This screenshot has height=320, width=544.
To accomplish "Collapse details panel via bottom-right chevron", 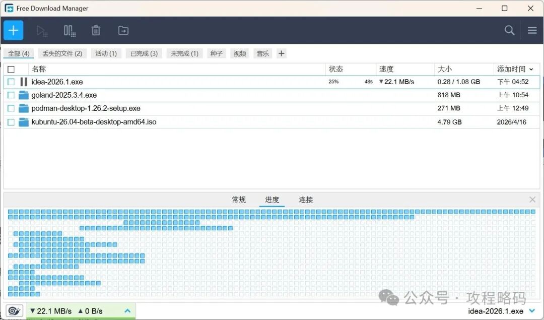I will tap(532, 311).
